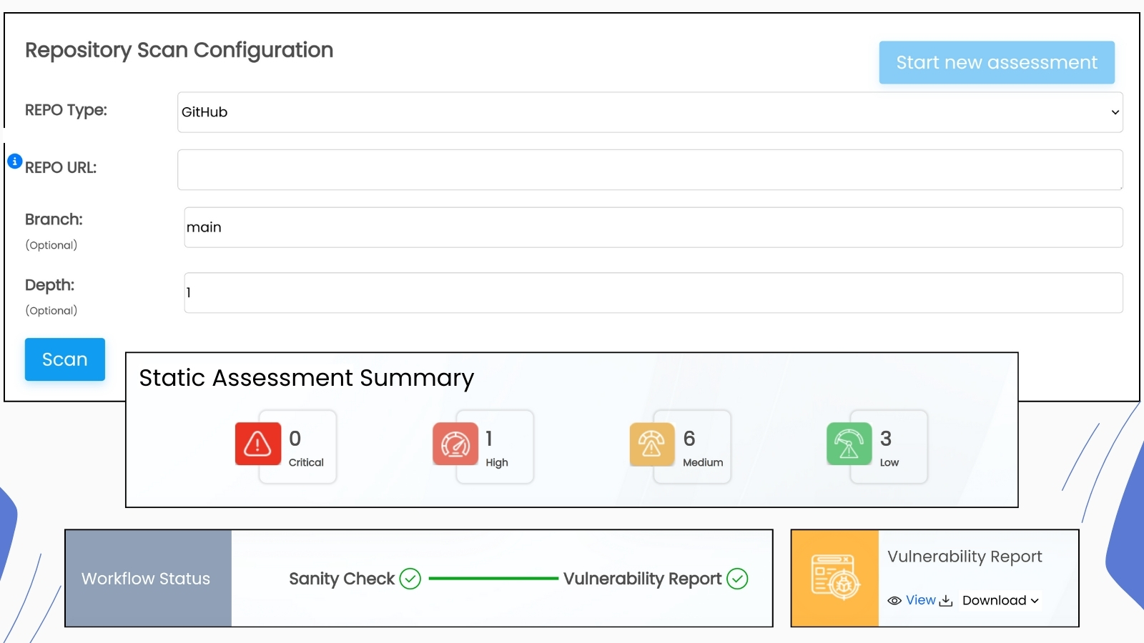This screenshot has height=643, width=1144.
Task: Click the View link in Vulnerability Report
Action: pyautogui.click(x=920, y=600)
